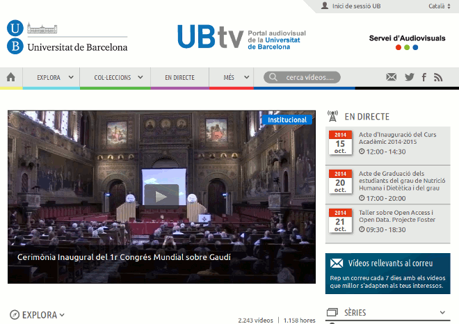Screen dimensions: 459x324
Task: Open the mail envelope icon in navbar
Action: click(x=391, y=77)
